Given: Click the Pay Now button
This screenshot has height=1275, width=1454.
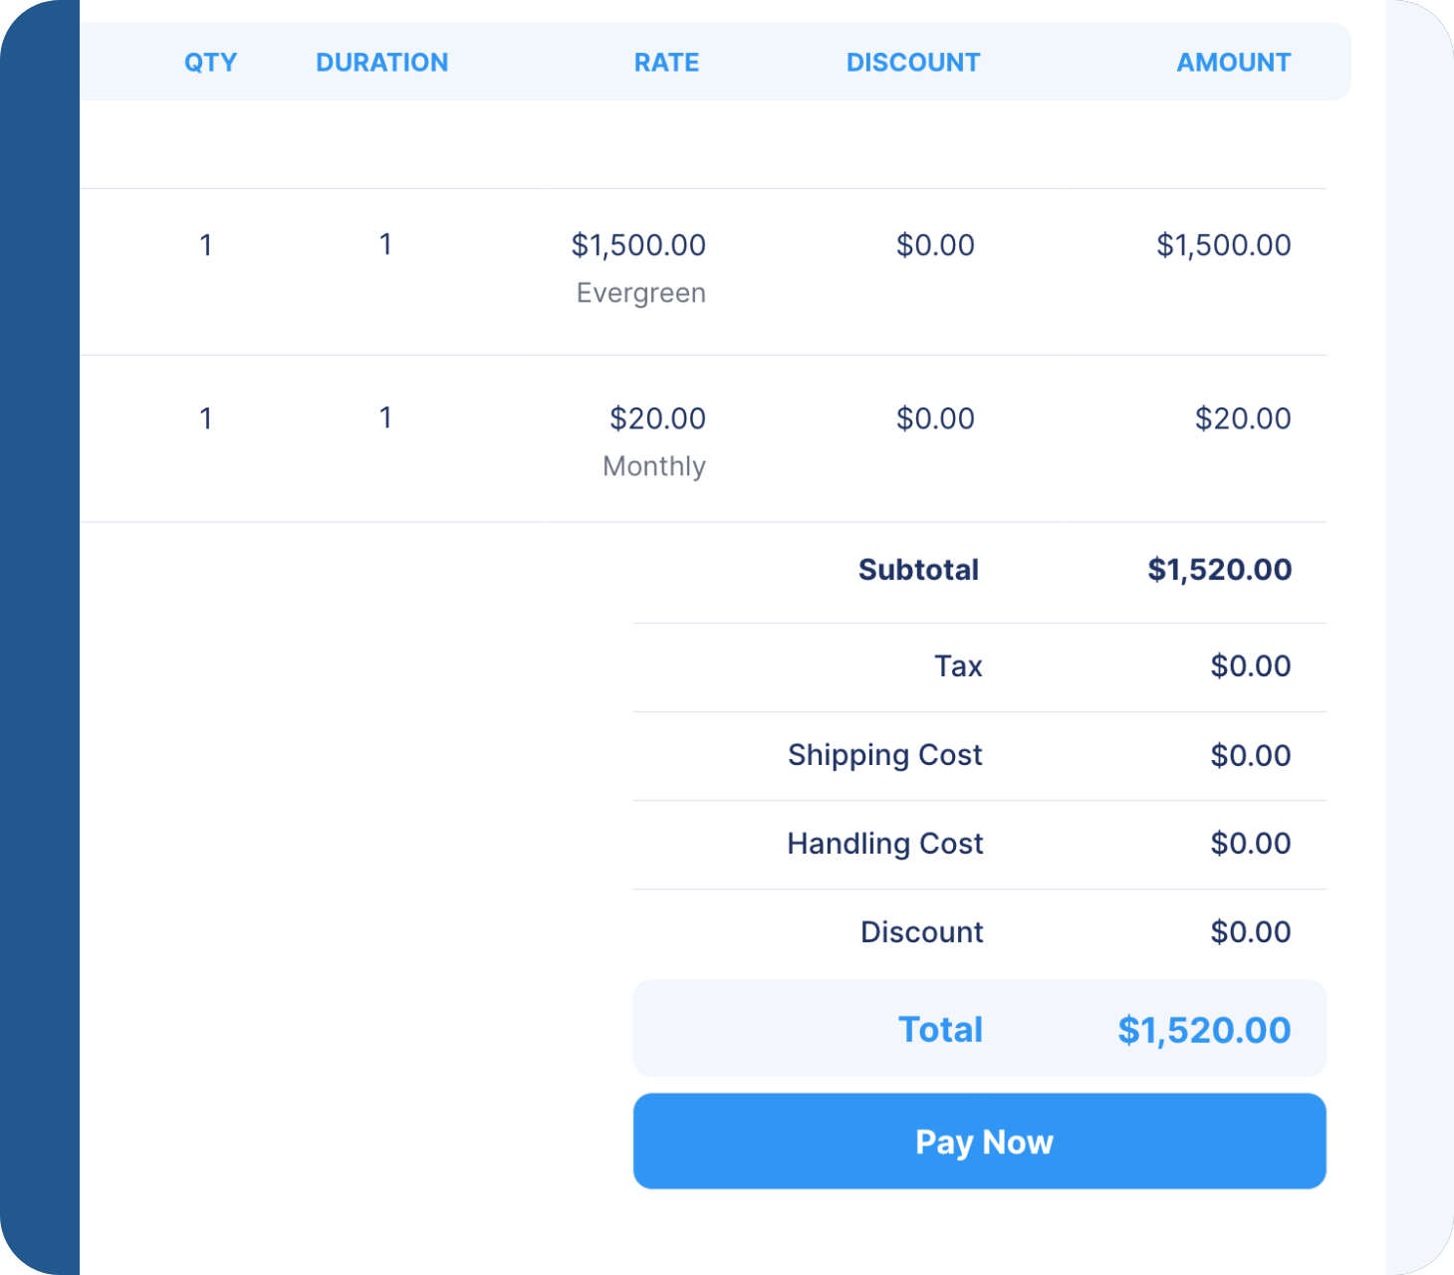Looking at the screenshot, I should coord(979,1142).
